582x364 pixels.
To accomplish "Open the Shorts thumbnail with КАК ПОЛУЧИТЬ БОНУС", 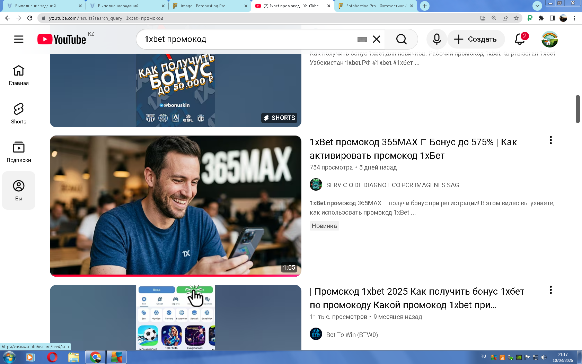I will point(176,90).
